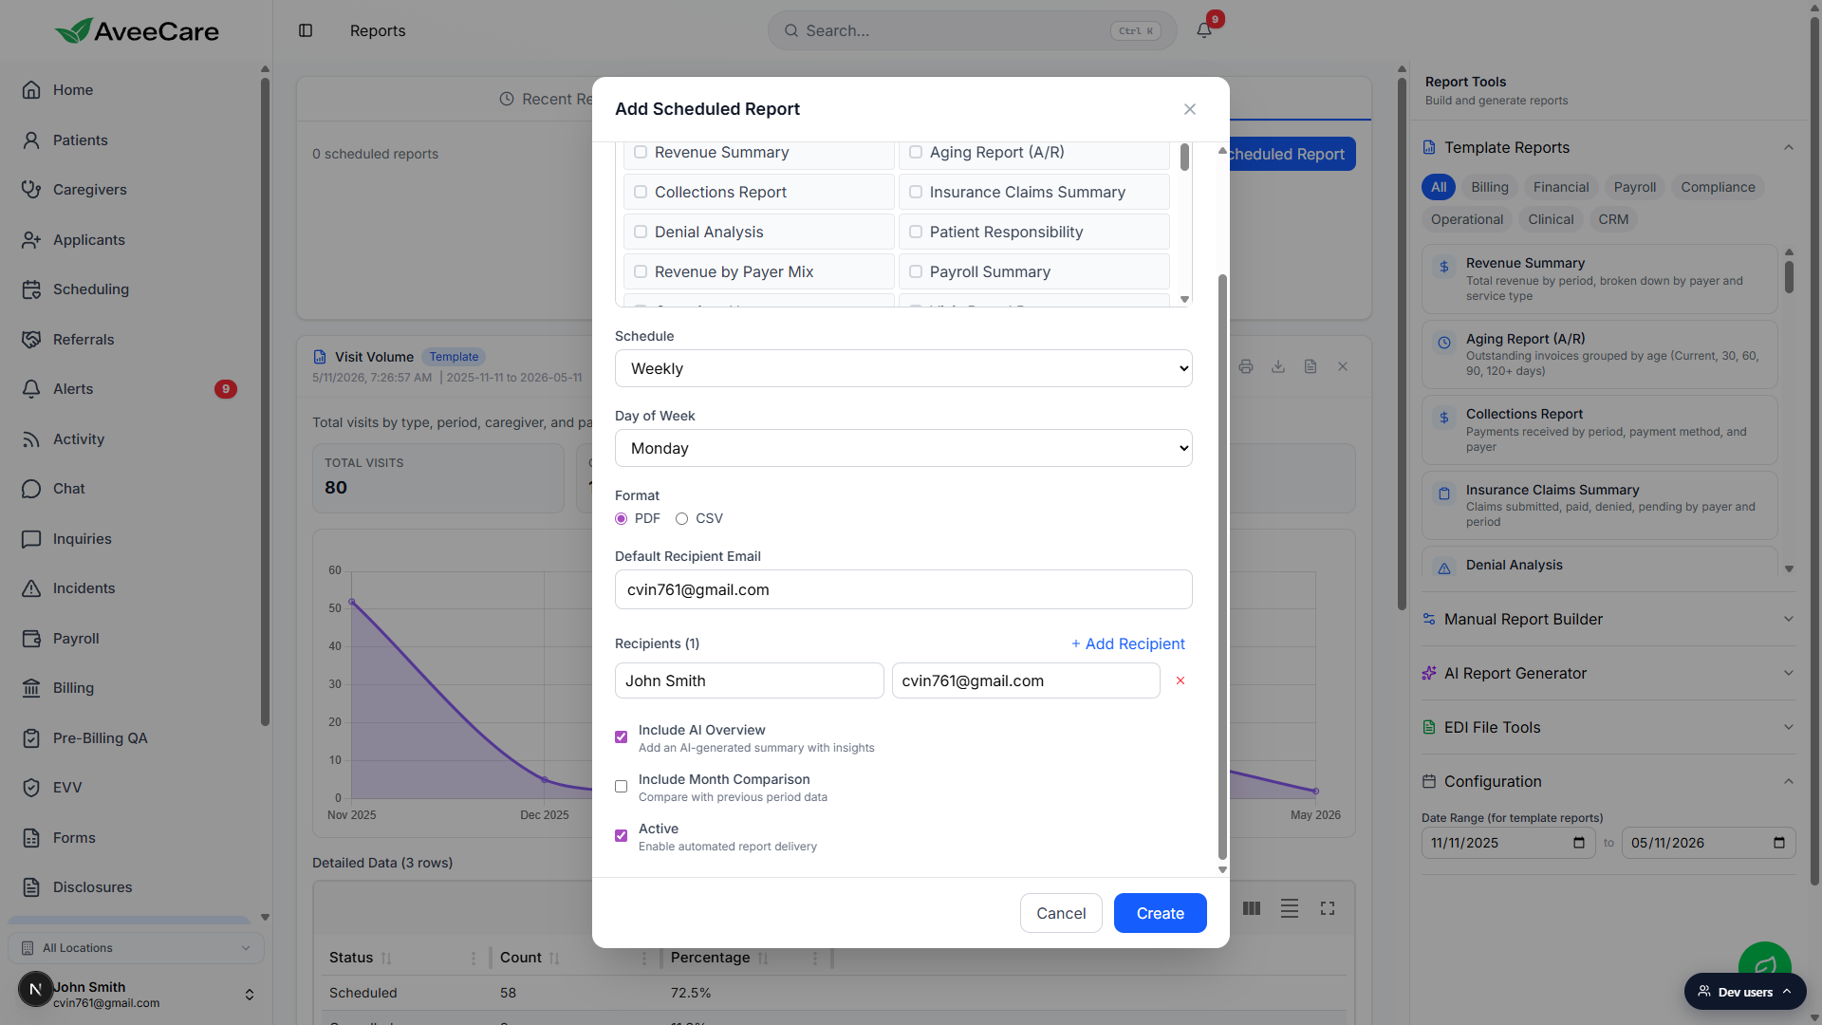Check the Collections Report checkbox
Image resolution: width=1822 pixels, height=1025 pixels.
641,192
